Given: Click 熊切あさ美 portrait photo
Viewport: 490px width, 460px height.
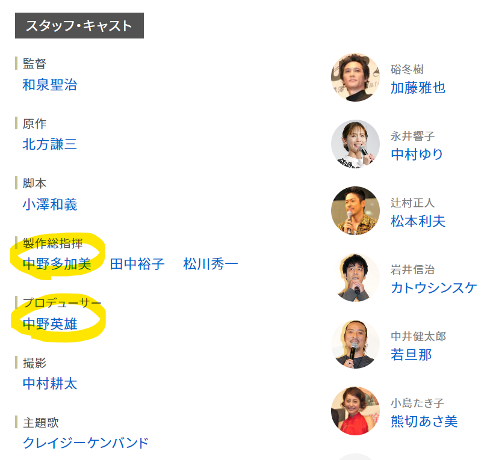Looking at the screenshot, I should [x=355, y=411].
